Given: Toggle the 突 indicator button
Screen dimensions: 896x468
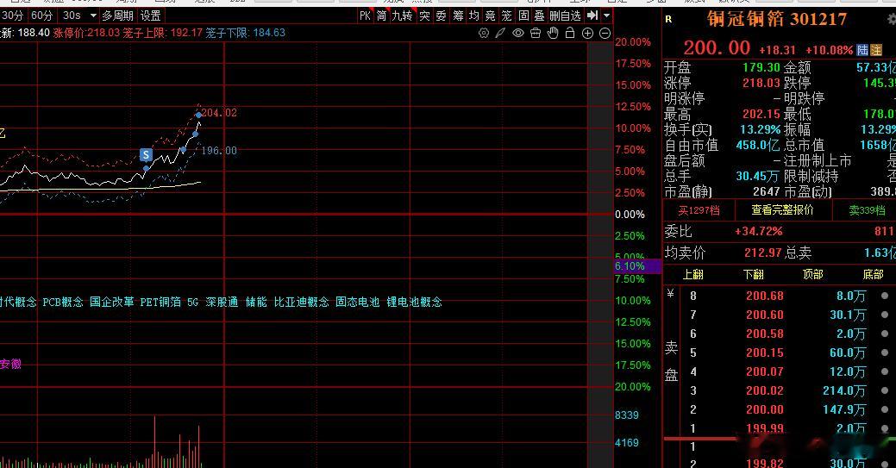Looking at the screenshot, I should tap(424, 16).
